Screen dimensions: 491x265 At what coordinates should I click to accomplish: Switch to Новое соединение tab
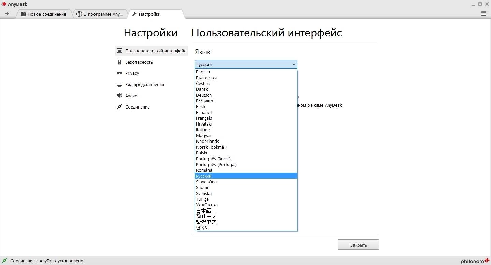[44, 14]
